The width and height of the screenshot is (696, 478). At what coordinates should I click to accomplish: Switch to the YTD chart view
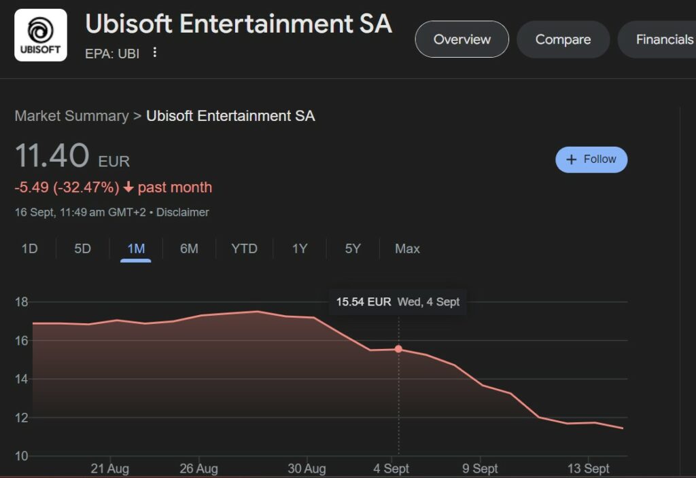coord(243,249)
